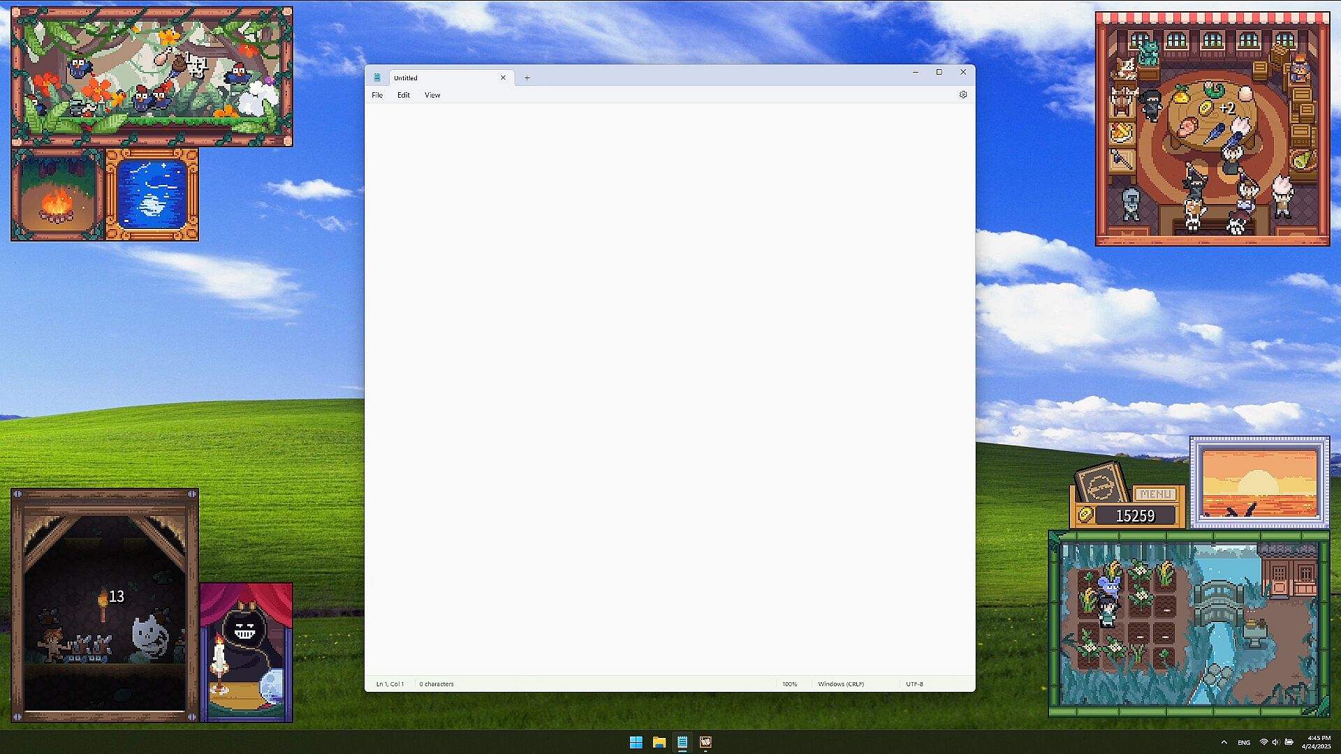The height and width of the screenshot is (754, 1341).
Task: Open the Windows (CRLF) line ending selector
Action: click(x=841, y=684)
